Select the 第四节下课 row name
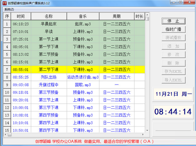Viewport: 196px width, 146px height. pos(49,130)
